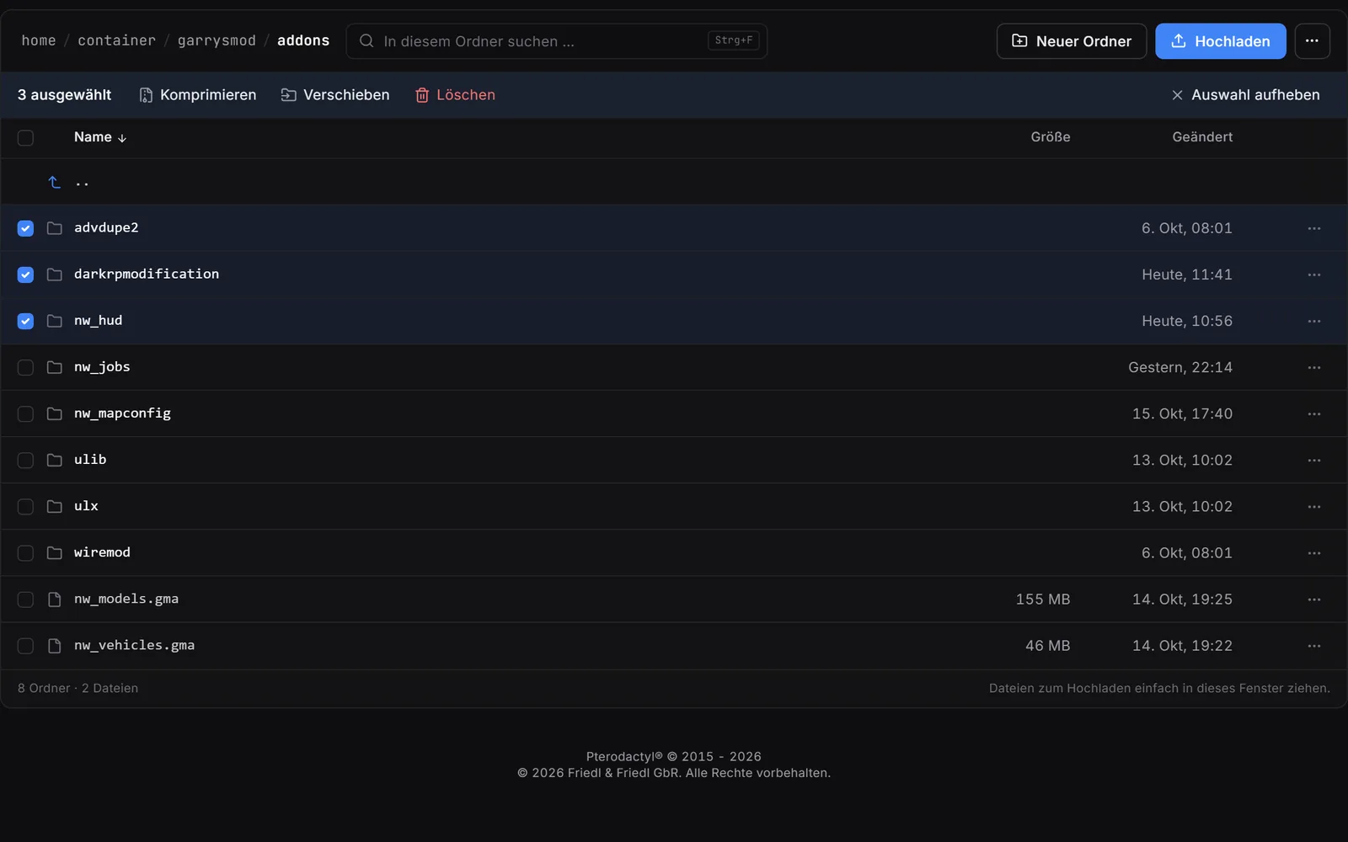Uncheck the darkrpmodification checkbox

pos(25,274)
